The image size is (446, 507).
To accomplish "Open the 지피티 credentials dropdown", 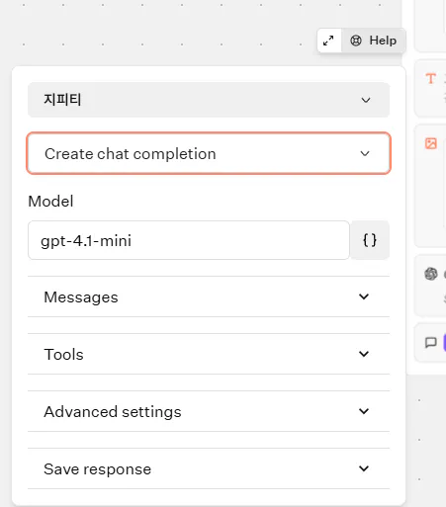I will pos(209,100).
